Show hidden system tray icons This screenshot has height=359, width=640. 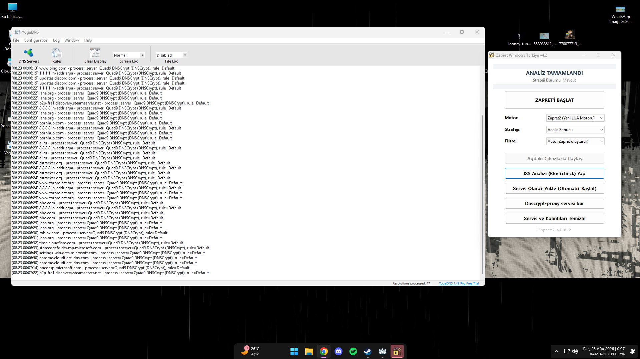(556, 351)
